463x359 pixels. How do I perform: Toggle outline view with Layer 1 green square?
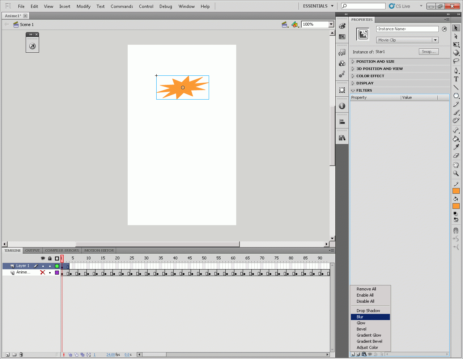(57, 266)
